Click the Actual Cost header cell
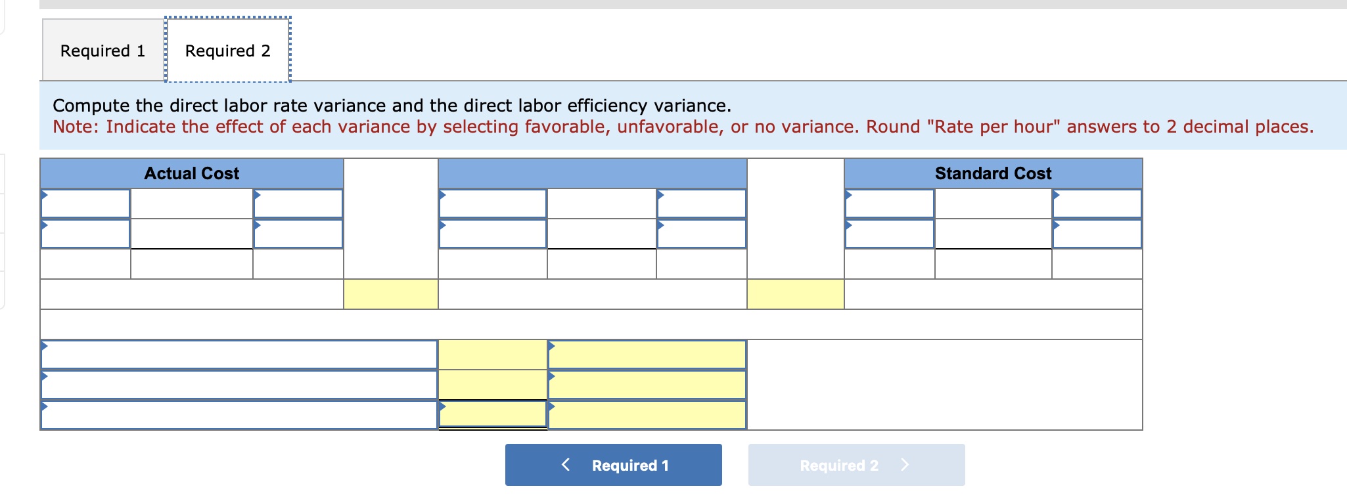The width and height of the screenshot is (1347, 499). click(192, 173)
